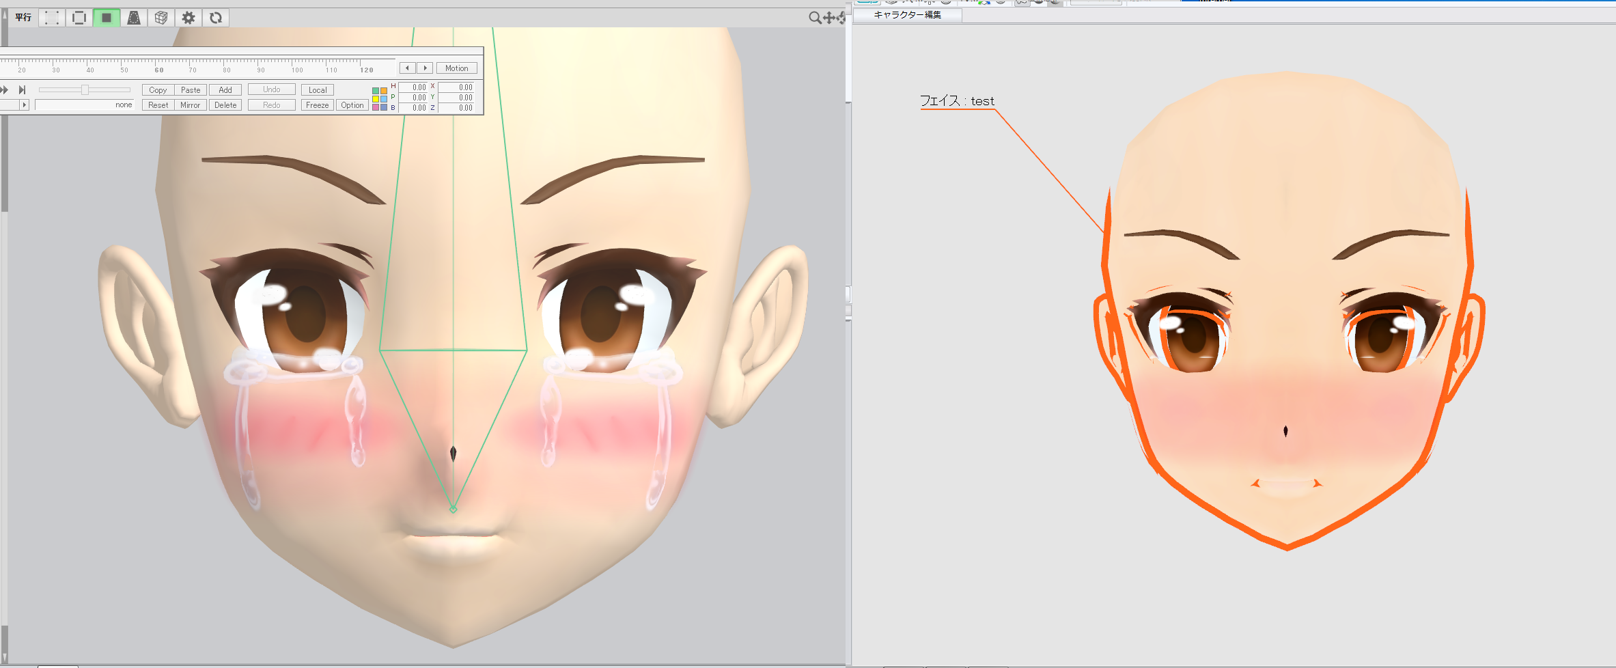Click the playback speed slider handle
1616x668 pixels.
[85, 90]
